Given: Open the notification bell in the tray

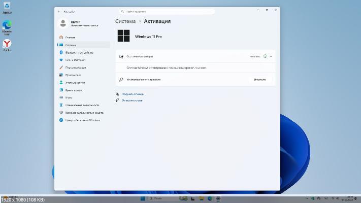Looking at the screenshot, I should click(x=356, y=198).
